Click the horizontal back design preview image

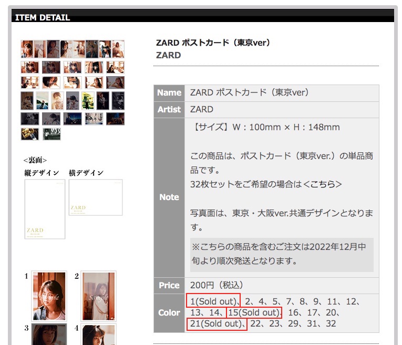96,197
